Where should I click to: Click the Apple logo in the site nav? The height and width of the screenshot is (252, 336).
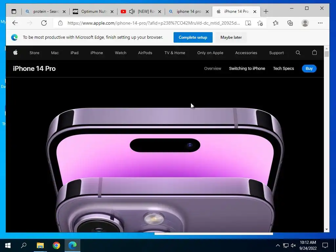coord(15,52)
